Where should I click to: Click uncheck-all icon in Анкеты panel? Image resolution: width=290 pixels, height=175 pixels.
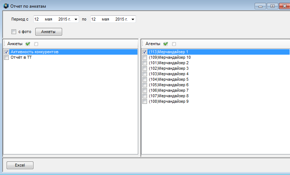coord(36,44)
